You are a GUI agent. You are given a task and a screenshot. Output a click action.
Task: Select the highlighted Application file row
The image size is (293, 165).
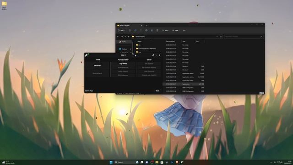184,84
